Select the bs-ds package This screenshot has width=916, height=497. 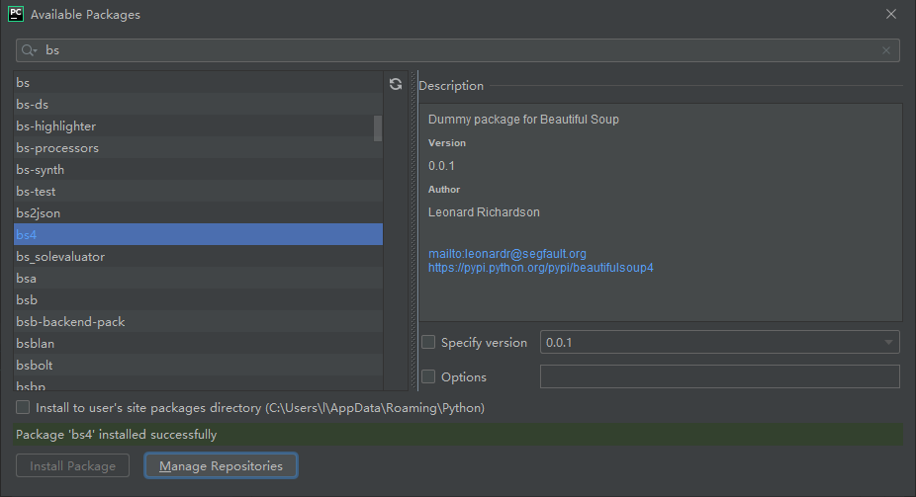(x=198, y=105)
